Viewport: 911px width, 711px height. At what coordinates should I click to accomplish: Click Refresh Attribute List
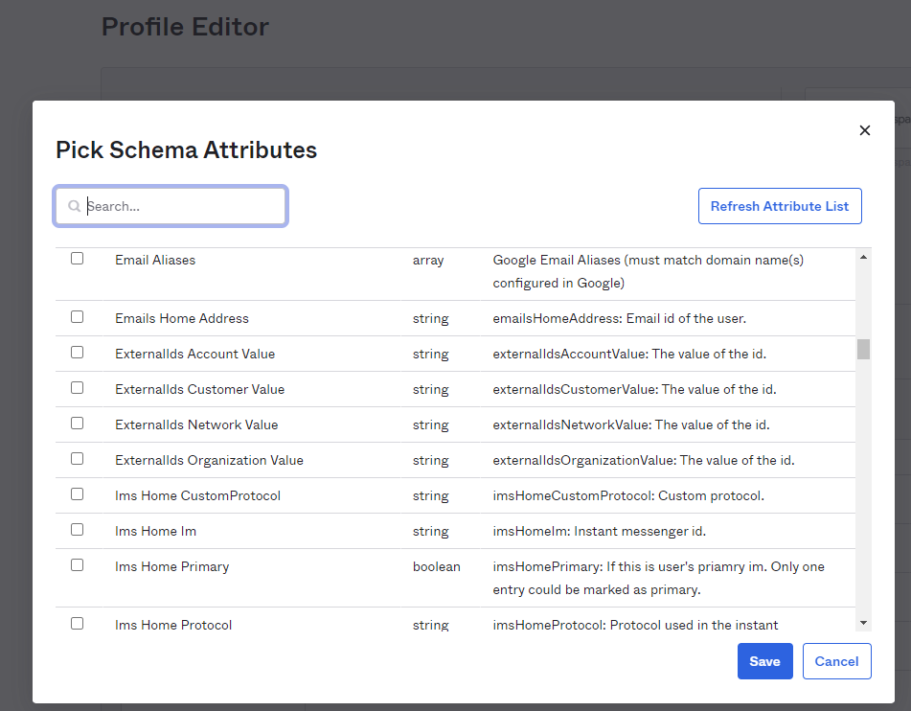780,205
